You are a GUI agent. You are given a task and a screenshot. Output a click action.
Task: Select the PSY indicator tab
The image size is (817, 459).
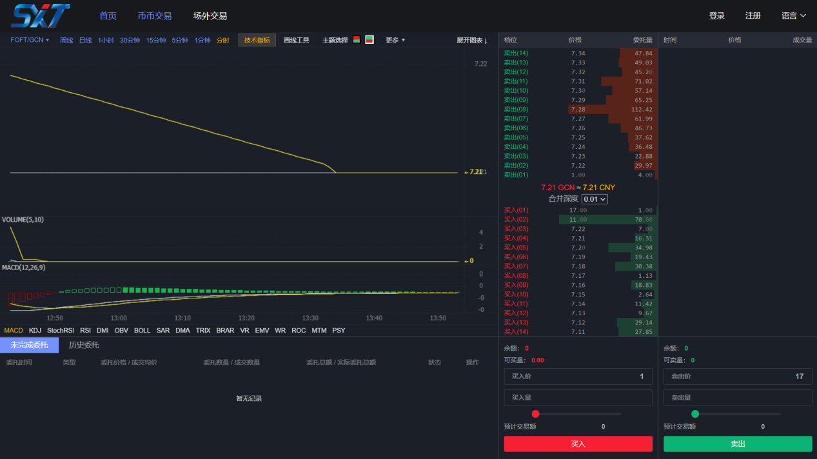[x=339, y=331]
